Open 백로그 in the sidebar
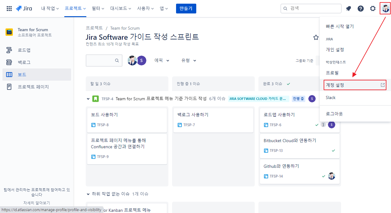391x213 pixels. 37,62
